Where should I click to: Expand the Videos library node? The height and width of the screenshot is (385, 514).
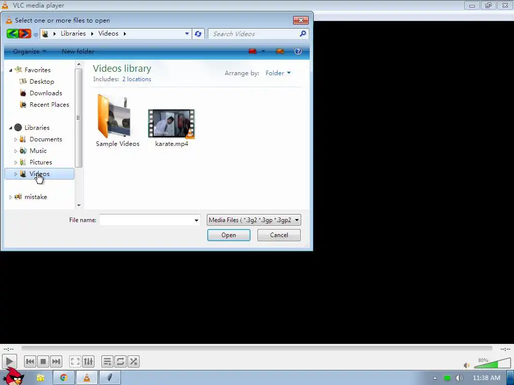pyautogui.click(x=16, y=174)
